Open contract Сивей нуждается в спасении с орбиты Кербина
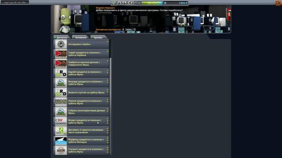The width and height of the screenshot is (282, 158). coord(82,54)
